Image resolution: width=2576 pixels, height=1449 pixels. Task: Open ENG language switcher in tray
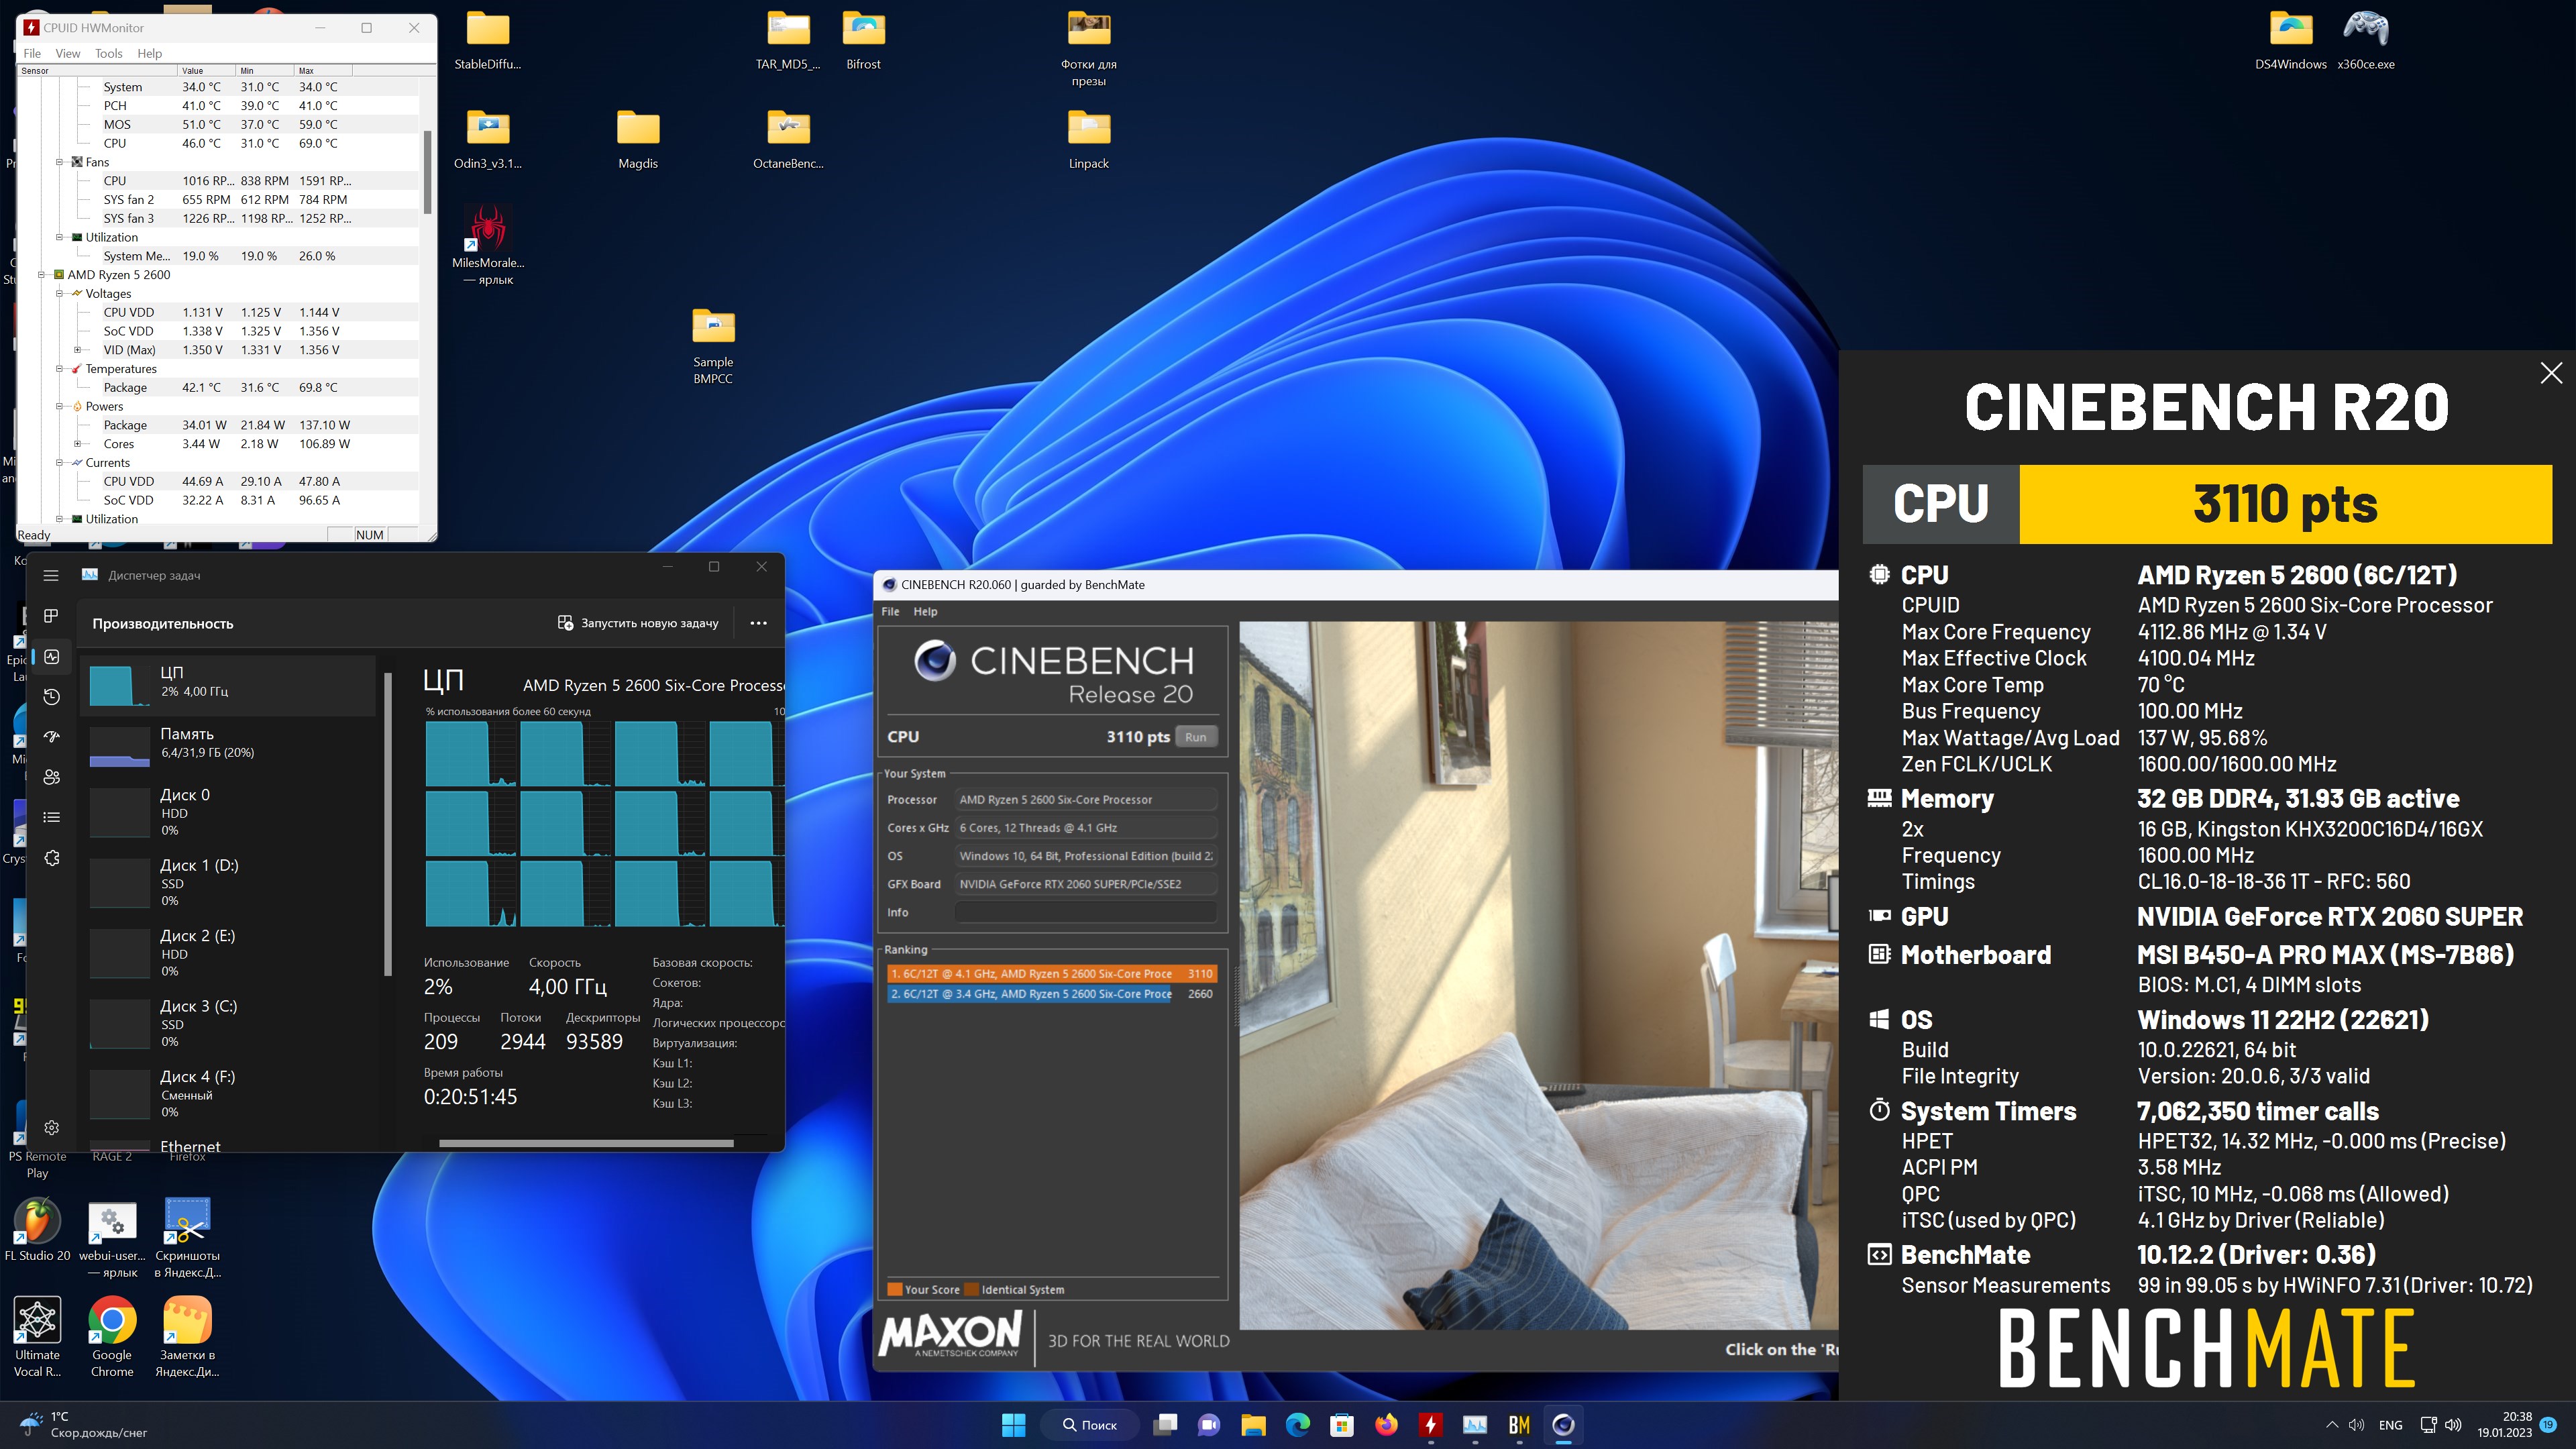pos(2390,1425)
